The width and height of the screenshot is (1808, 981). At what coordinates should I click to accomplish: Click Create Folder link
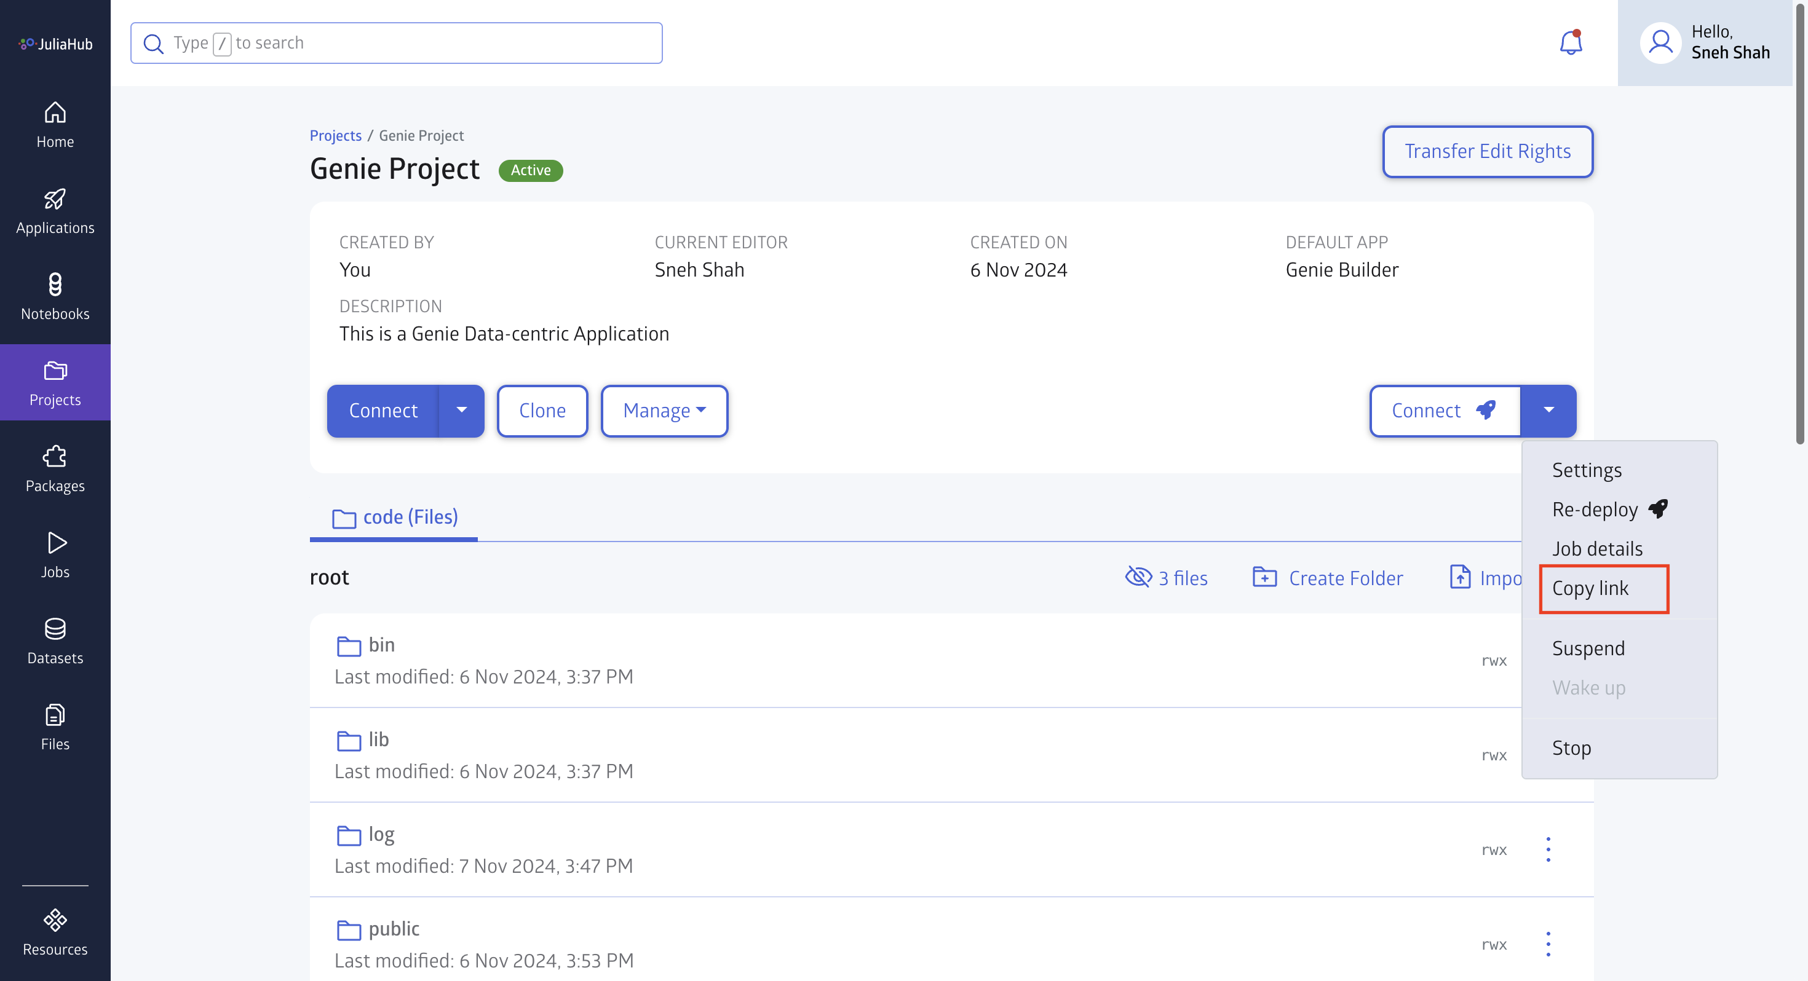1328,578
